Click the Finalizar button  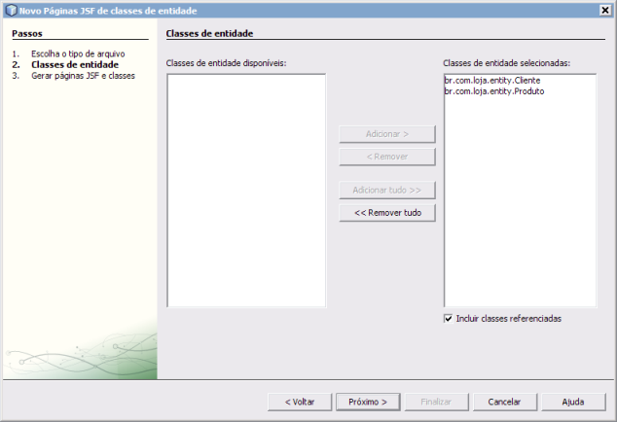click(435, 401)
